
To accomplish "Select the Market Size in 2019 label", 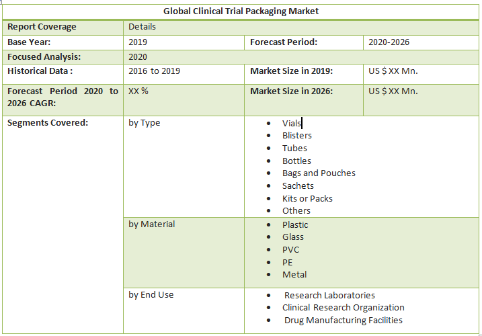I will coord(291,71).
